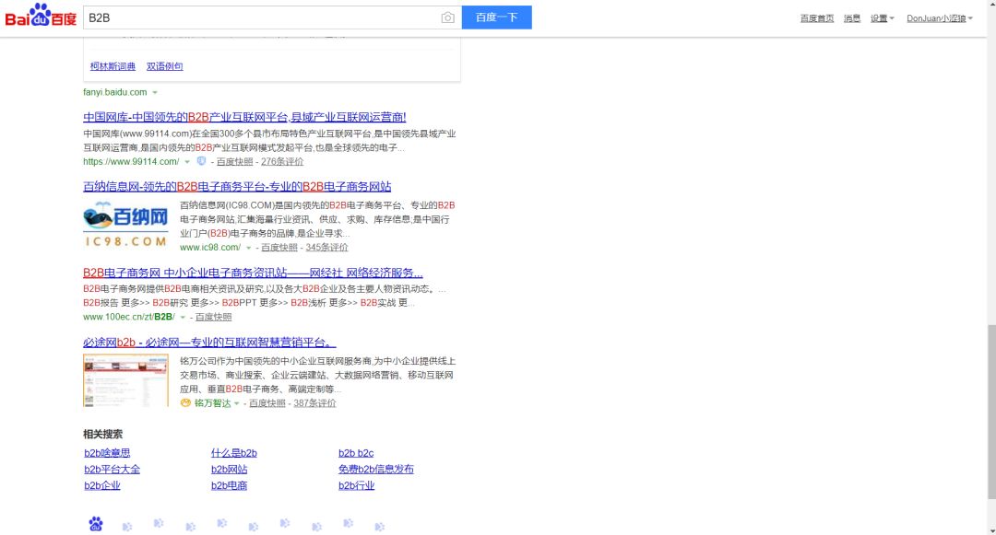Open the 消息 messages link

[x=852, y=18]
